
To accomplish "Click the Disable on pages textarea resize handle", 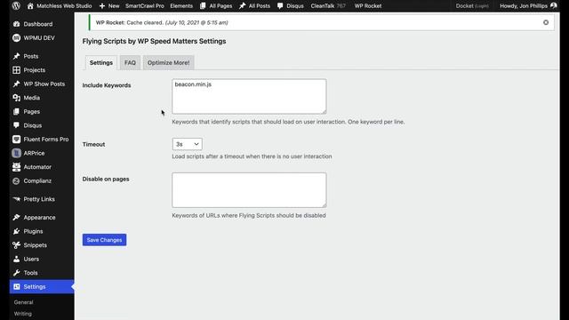I will point(324,204).
